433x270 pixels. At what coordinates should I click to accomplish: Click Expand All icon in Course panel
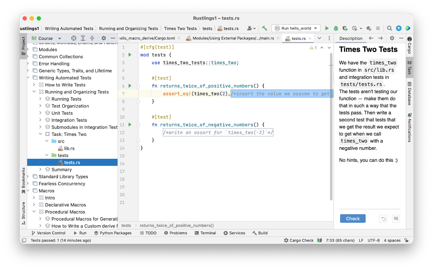coord(83,38)
